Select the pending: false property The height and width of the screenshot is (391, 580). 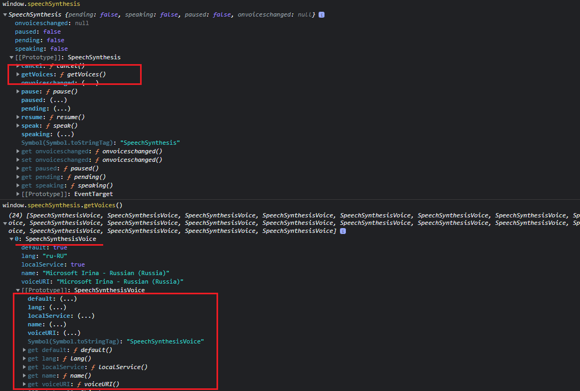pyautogui.click(x=40, y=40)
